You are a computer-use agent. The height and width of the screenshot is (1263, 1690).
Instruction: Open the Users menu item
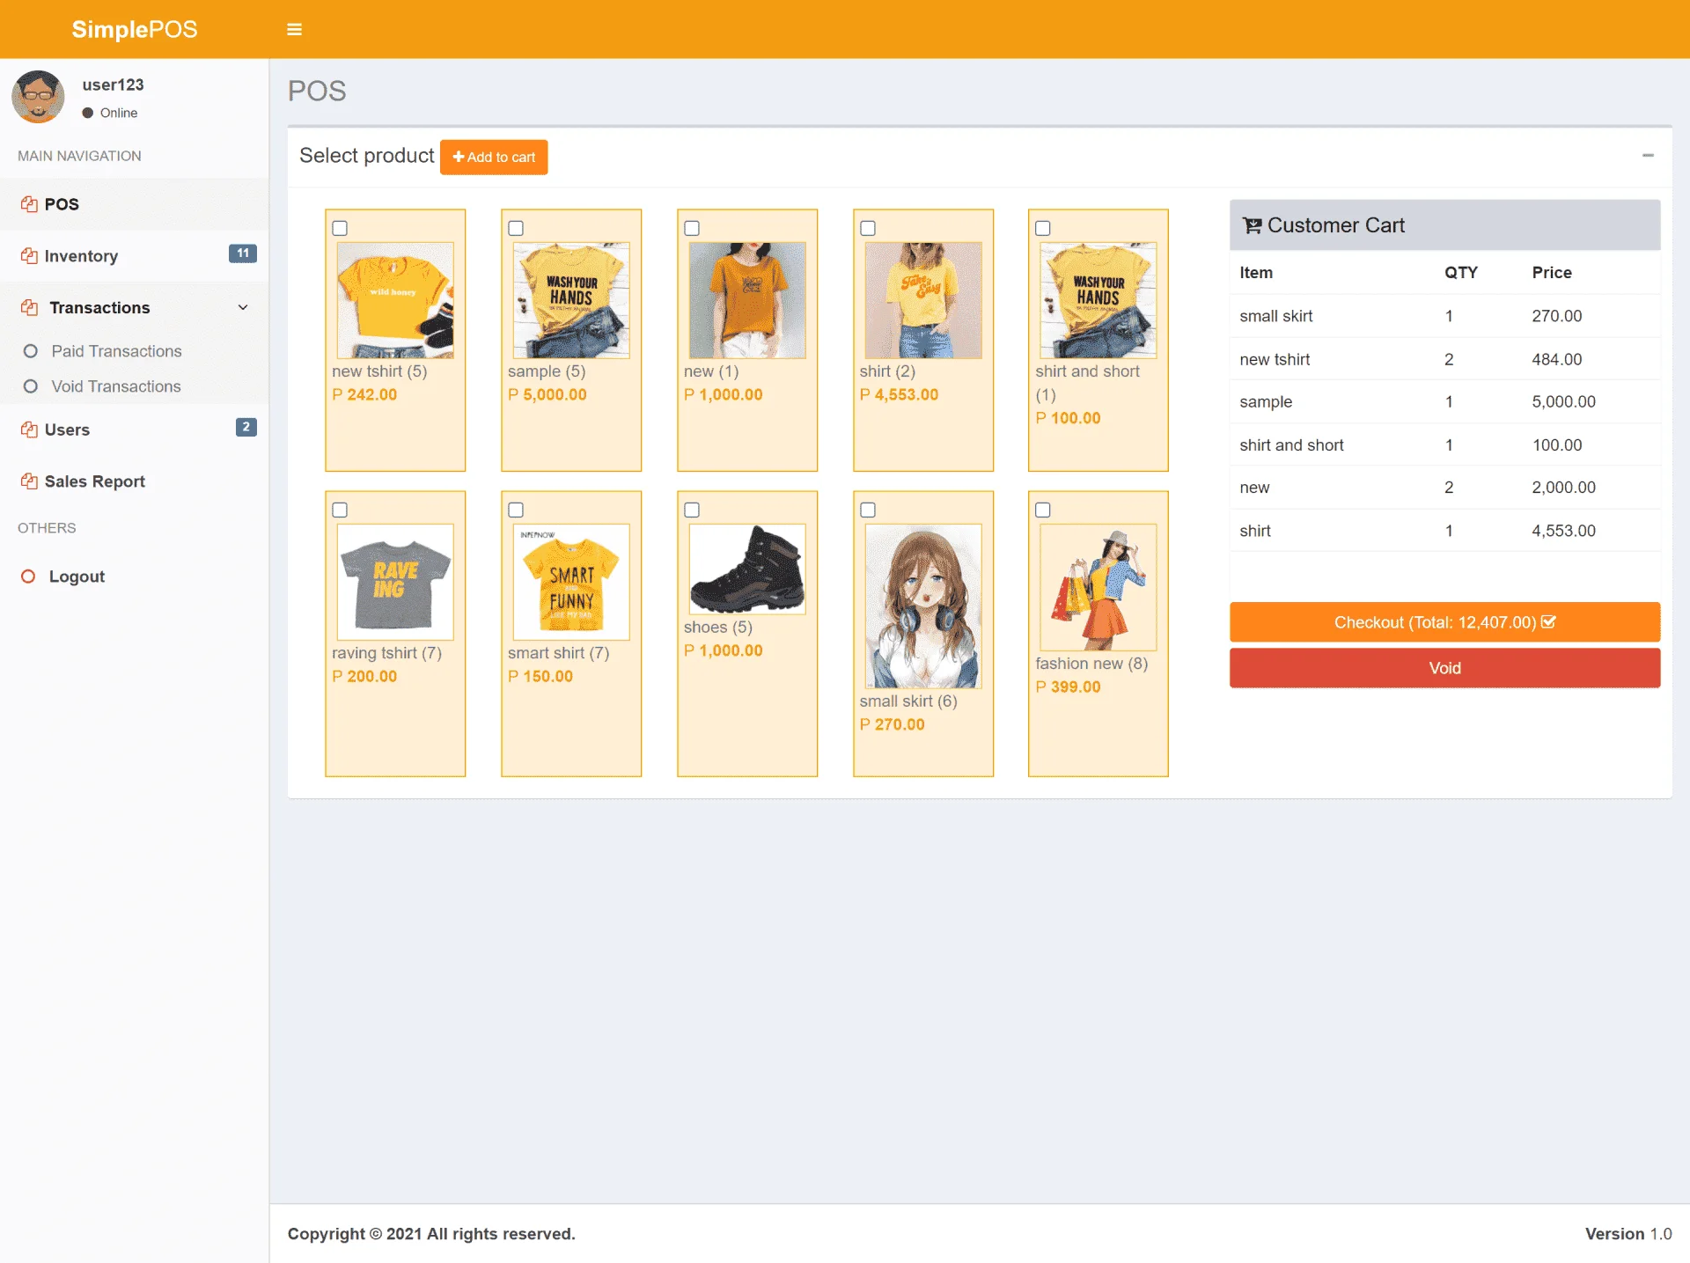pyautogui.click(x=134, y=430)
